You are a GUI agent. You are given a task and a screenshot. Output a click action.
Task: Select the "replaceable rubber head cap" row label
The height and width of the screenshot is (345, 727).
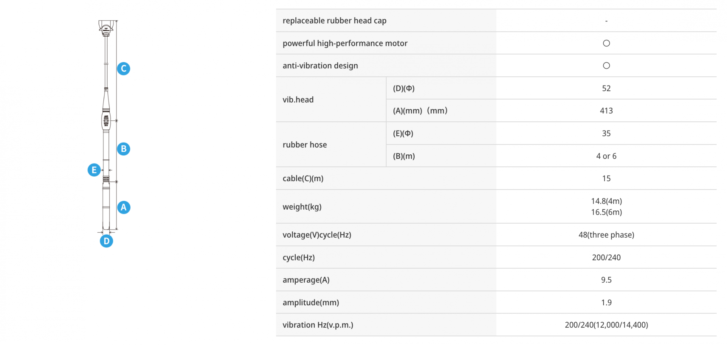tap(334, 21)
